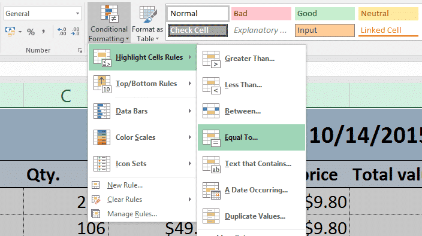Apply the Neutral cell style

(x=388, y=14)
